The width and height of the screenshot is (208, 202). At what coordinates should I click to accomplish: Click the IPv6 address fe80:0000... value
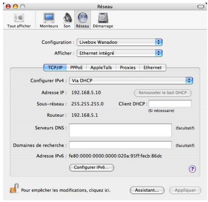coord(116,156)
